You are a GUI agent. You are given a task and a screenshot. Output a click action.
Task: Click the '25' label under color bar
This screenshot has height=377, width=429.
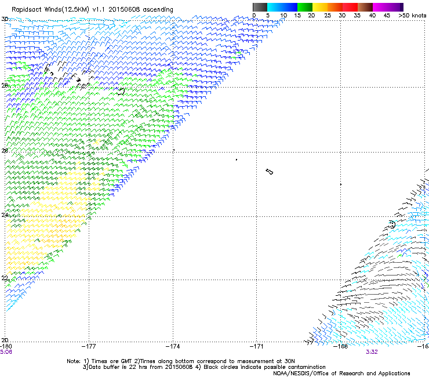(x=328, y=16)
